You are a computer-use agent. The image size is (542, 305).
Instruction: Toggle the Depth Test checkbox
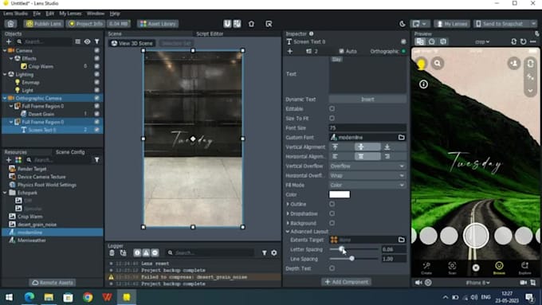point(332,268)
